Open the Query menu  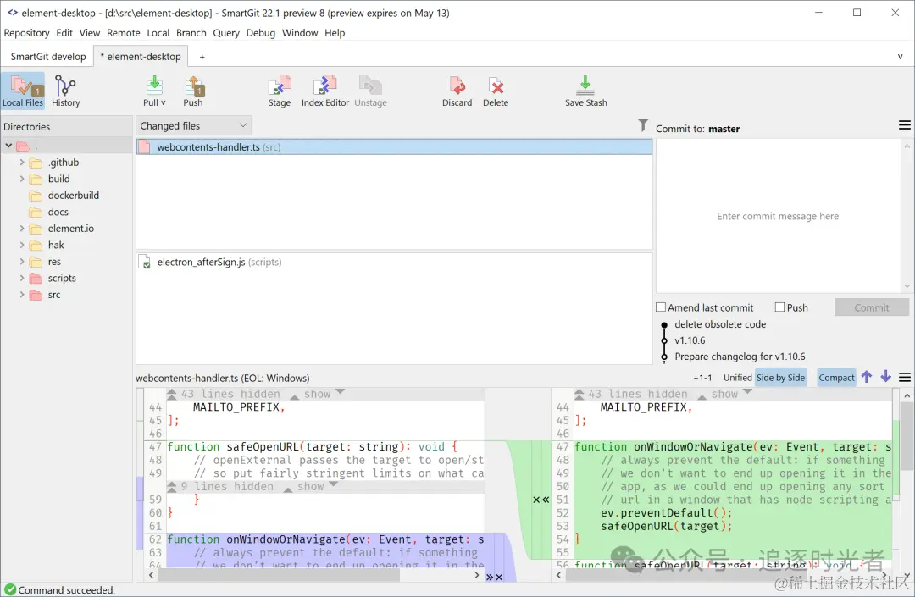click(226, 33)
